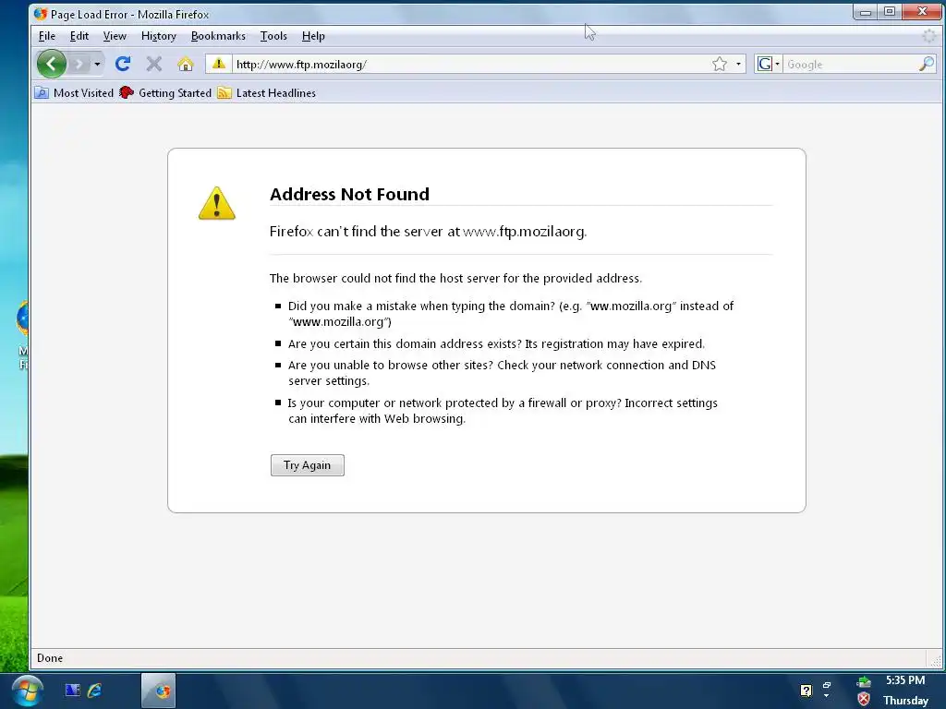The image size is (946, 709).
Task: Reload the page with the blue refresh icon
Action: [x=123, y=64]
